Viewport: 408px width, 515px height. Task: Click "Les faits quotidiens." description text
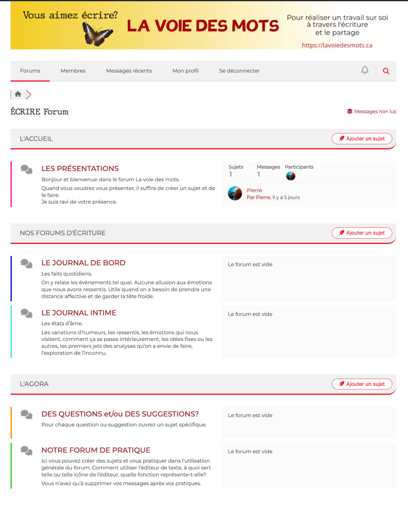pyautogui.click(x=67, y=274)
